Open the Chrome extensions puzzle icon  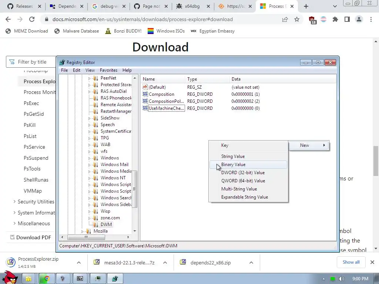coord(335,19)
